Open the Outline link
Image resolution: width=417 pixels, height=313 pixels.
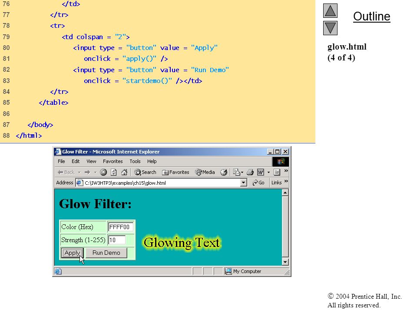(371, 17)
